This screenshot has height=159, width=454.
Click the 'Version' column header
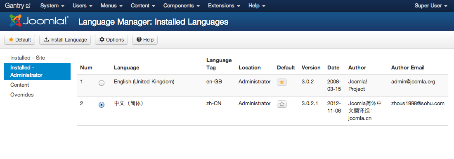click(x=311, y=68)
